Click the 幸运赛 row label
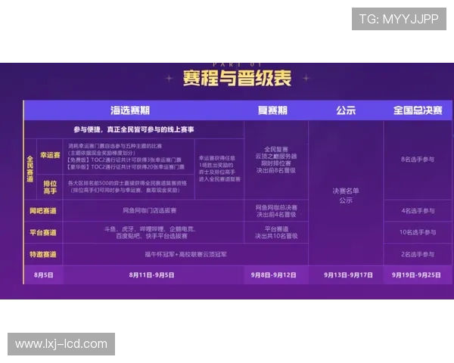This screenshot has height=363, width=454. pyautogui.click(x=50, y=156)
